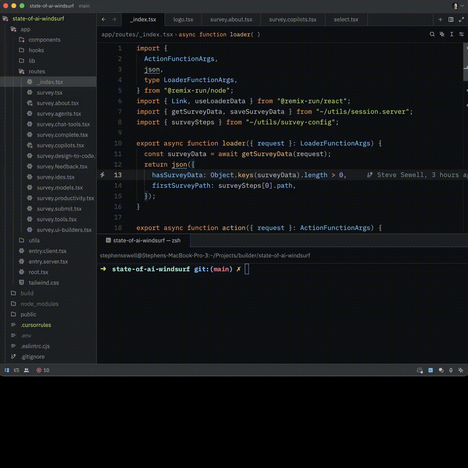Switch to the logo.tsx tab
This screenshot has width=468, height=468.
tap(183, 19)
